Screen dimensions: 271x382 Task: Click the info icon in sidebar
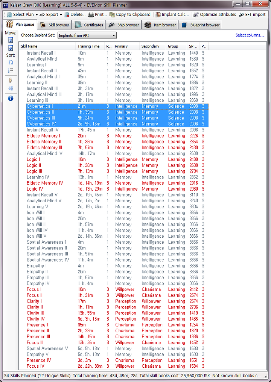point(11,98)
